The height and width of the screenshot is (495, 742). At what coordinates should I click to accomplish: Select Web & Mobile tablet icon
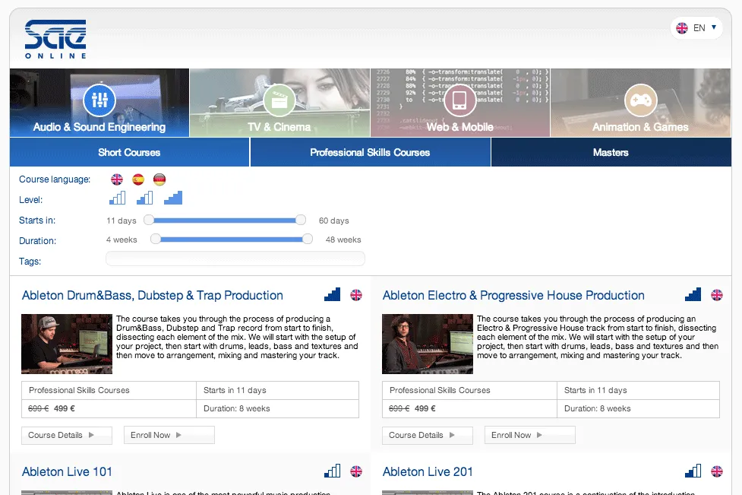point(459,100)
